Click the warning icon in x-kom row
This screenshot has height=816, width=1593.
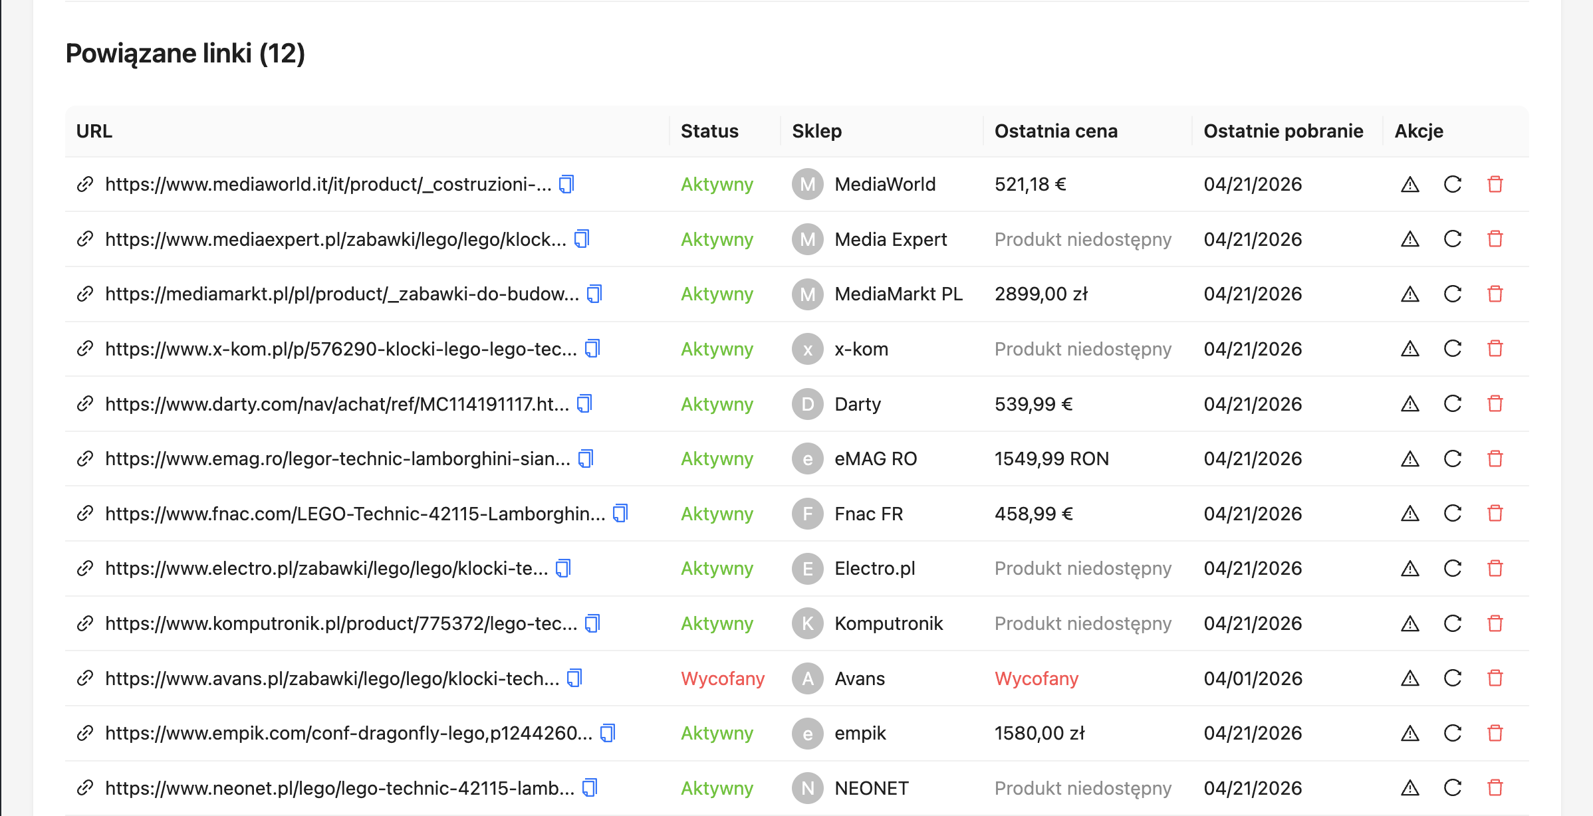[1409, 349]
